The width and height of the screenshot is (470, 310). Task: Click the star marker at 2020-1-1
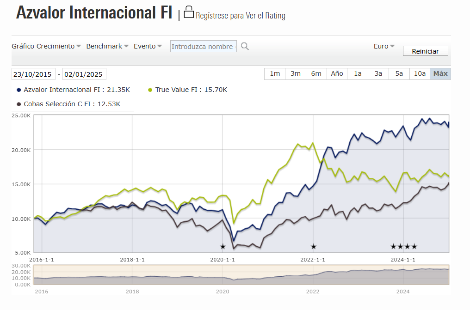pyautogui.click(x=223, y=247)
